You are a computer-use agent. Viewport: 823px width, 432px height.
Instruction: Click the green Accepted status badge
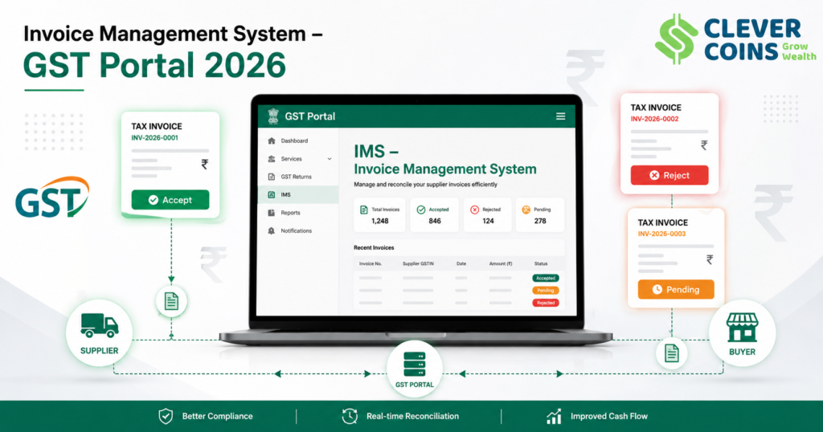tap(546, 279)
